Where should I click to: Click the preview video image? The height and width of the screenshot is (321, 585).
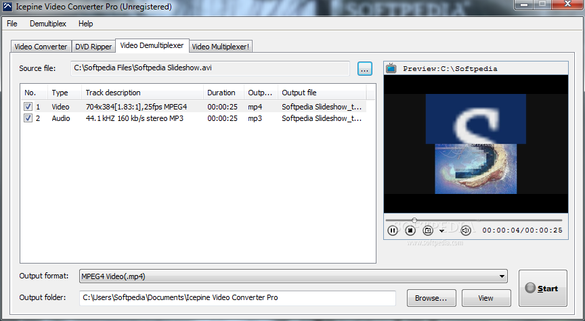pyautogui.click(x=476, y=144)
